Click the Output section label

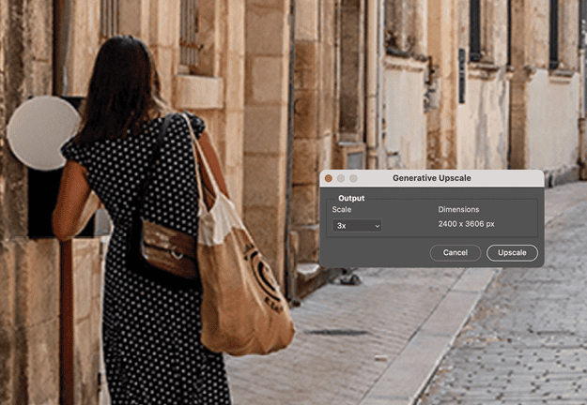pyautogui.click(x=351, y=198)
